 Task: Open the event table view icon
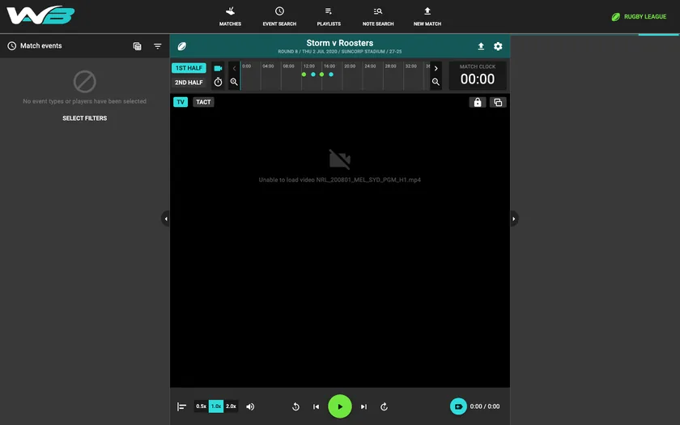pos(137,46)
